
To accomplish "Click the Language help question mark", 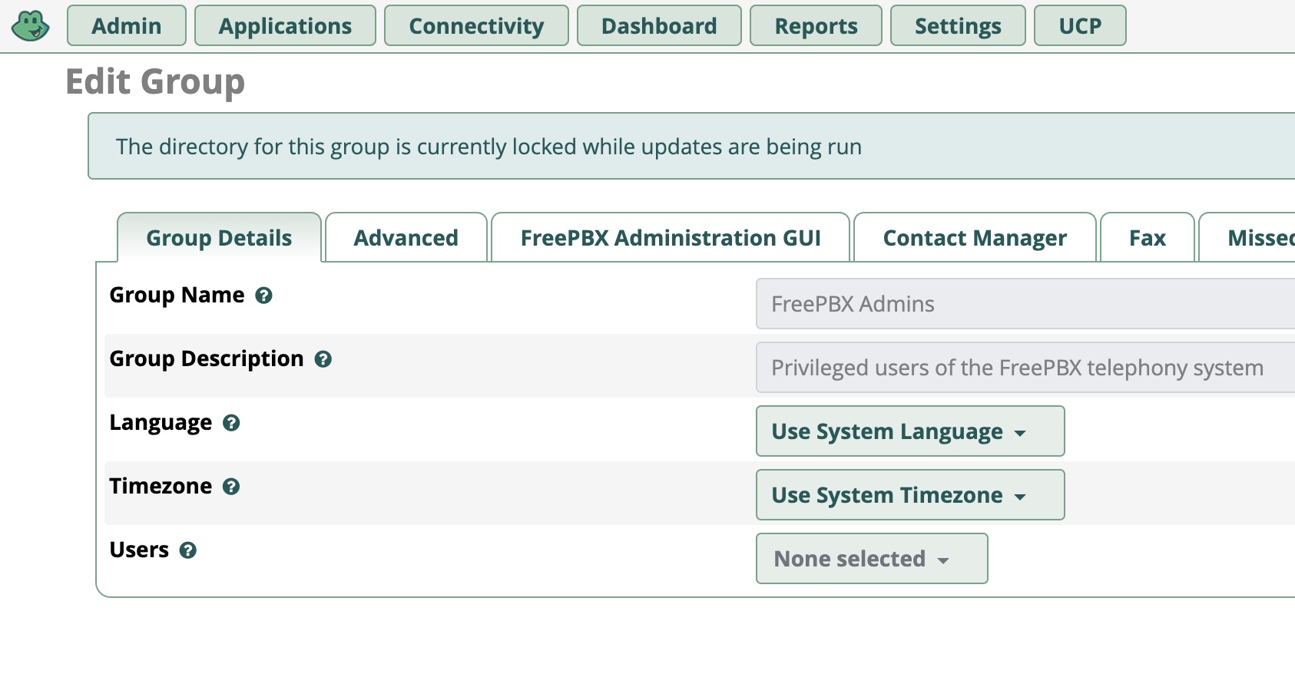I will (x=231, y=423).
